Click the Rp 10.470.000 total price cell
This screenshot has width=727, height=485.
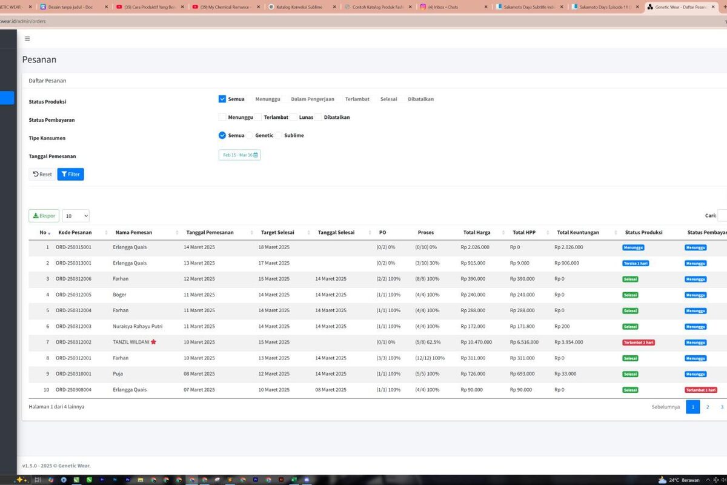click(x=476, y=342)
